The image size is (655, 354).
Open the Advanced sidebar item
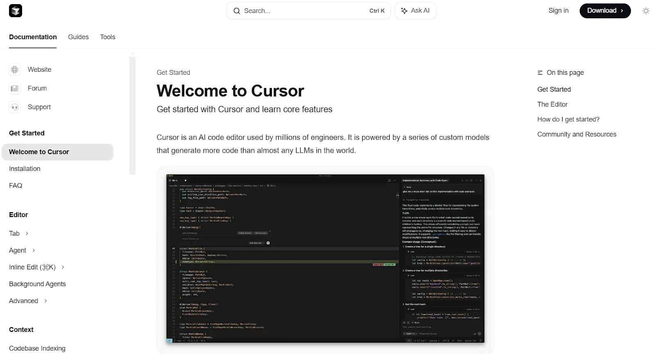tap(23, 301)
